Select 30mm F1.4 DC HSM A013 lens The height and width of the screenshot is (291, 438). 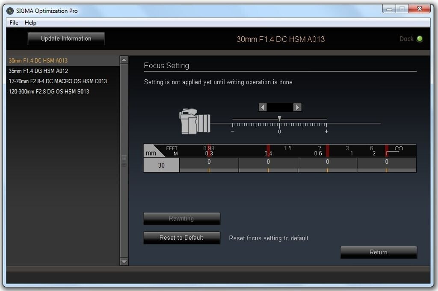point(38,61)
